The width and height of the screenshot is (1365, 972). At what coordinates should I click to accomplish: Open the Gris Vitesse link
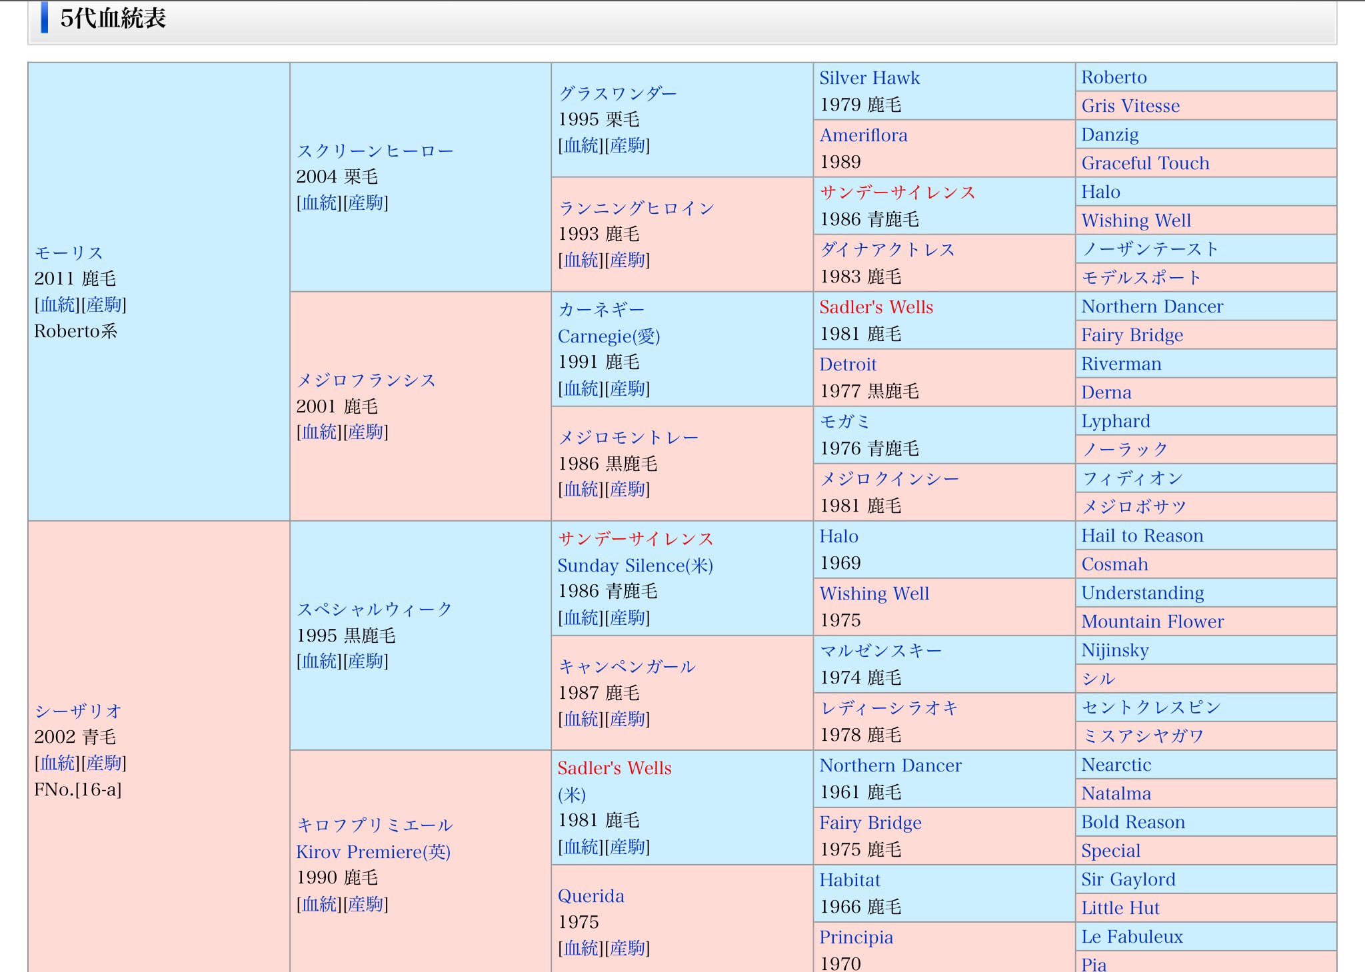[1130, 107]
